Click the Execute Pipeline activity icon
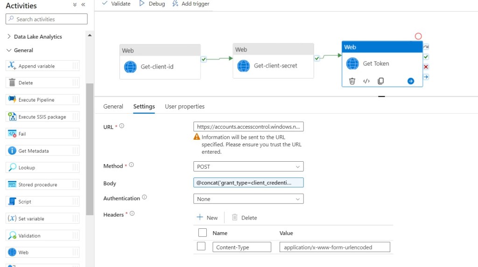478x267 pixels. [12, 100]
